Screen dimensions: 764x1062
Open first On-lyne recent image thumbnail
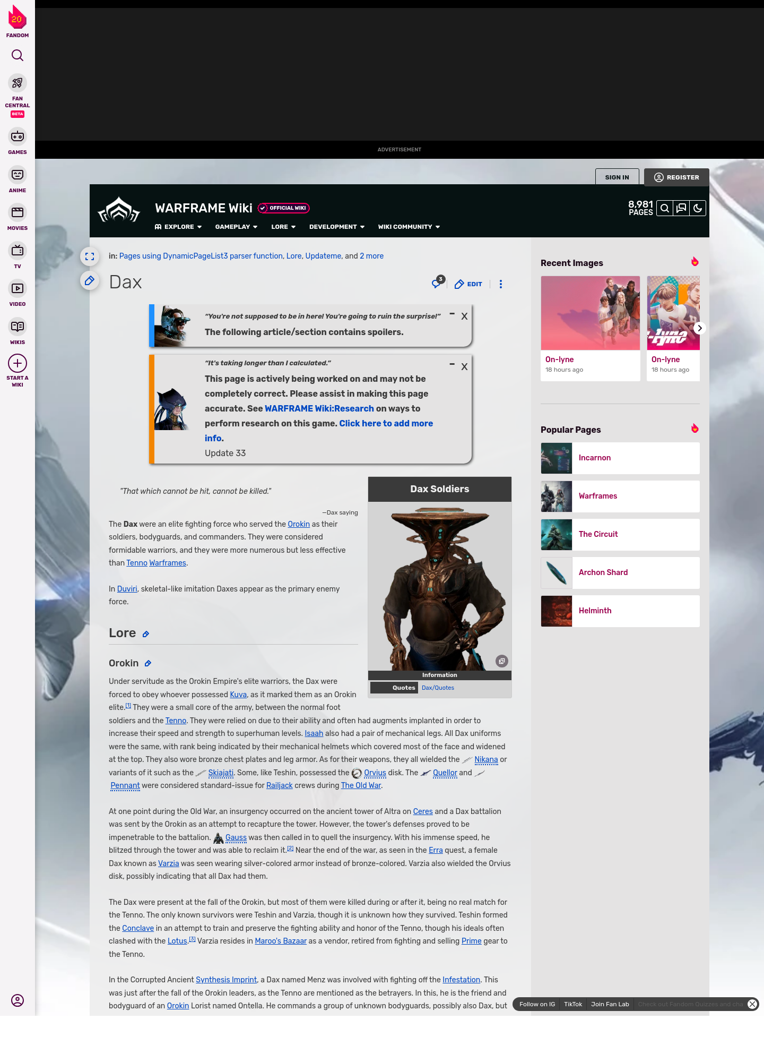pos(591,313)
